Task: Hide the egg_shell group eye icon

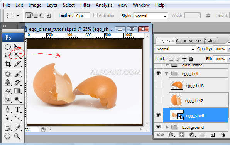Action: pos(159,73)
